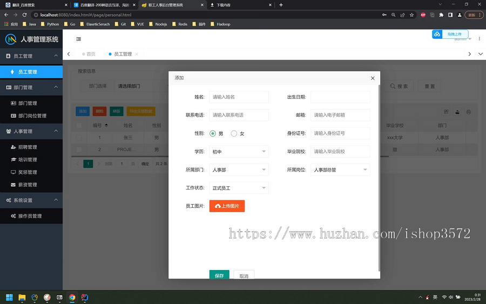Click the table export icon
This screenshot has width=486, height=304.
pos(457,112)
